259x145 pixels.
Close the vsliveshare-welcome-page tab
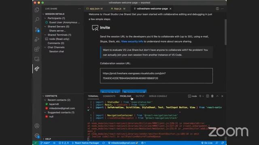tap(170, 9)
